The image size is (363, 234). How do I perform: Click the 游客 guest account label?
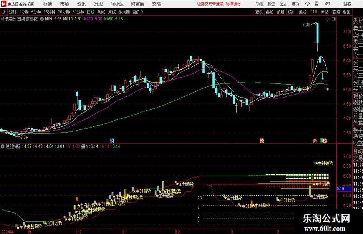347,4
